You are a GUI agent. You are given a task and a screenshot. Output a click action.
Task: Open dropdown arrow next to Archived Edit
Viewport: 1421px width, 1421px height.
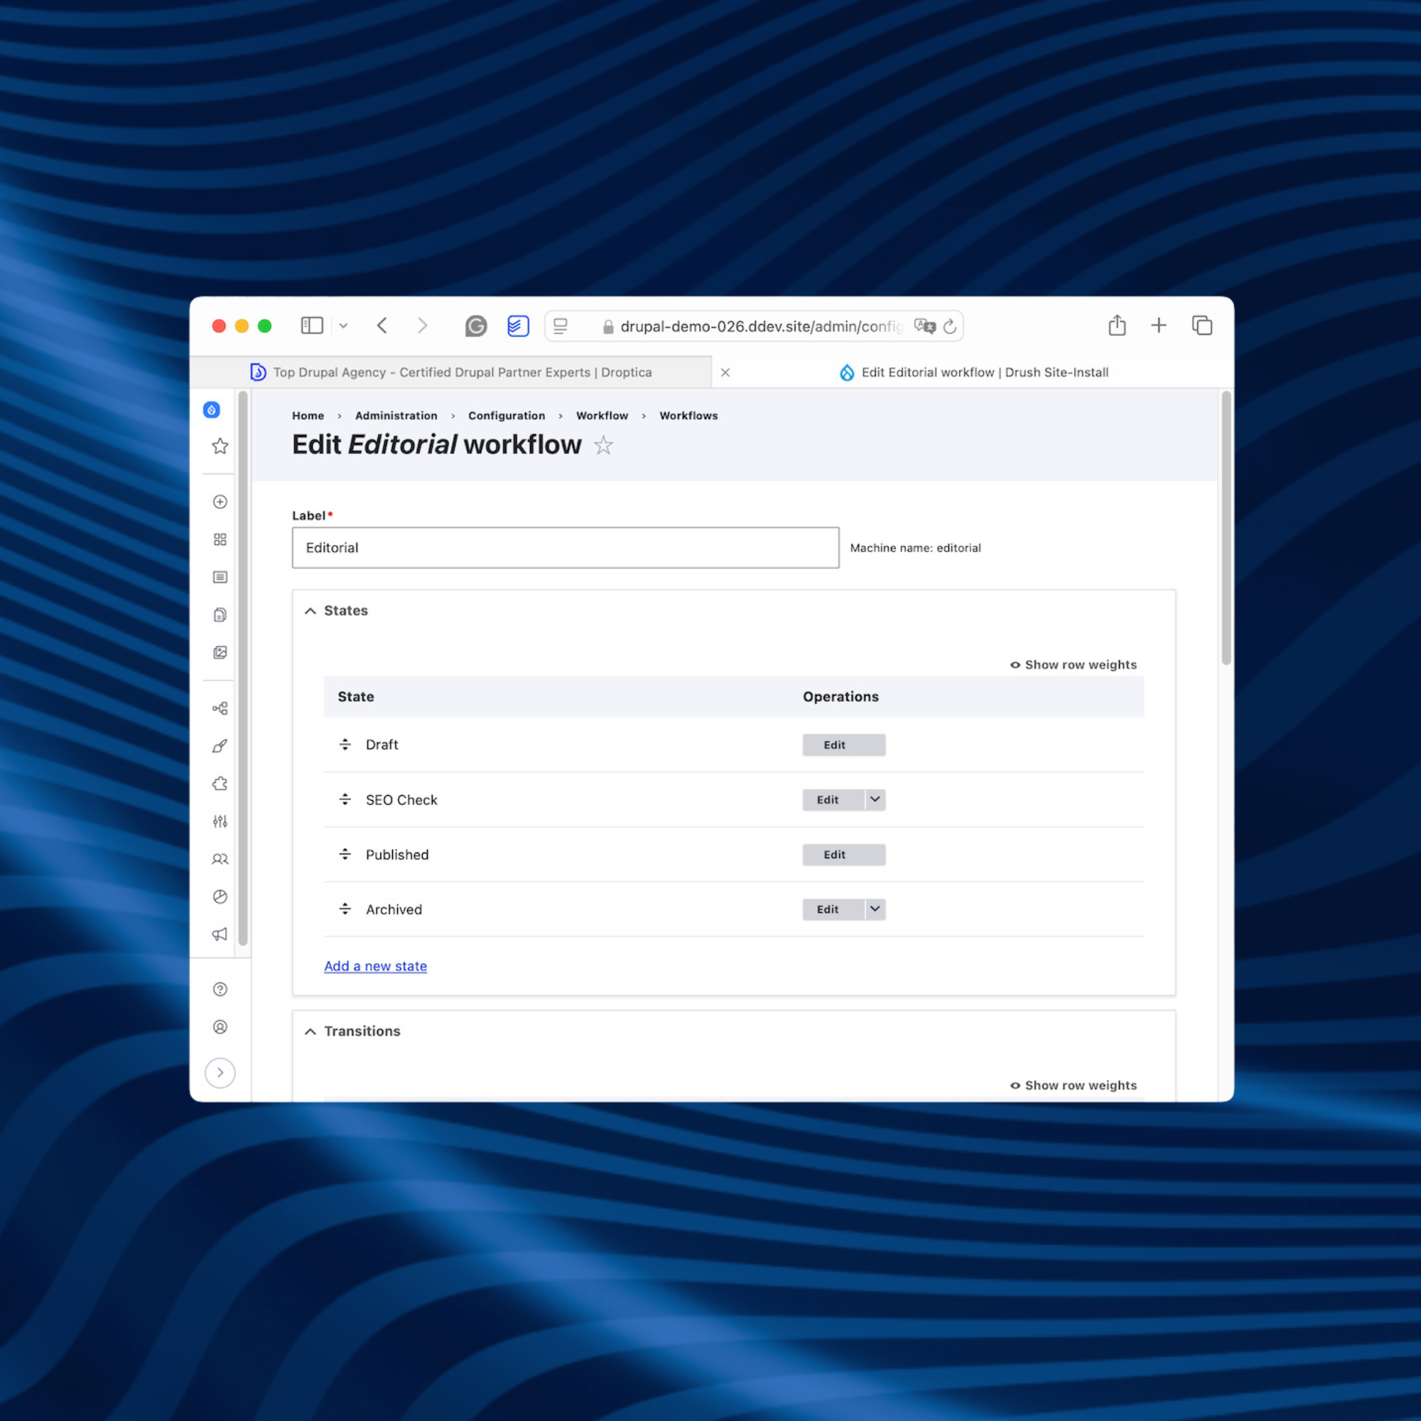875,909
